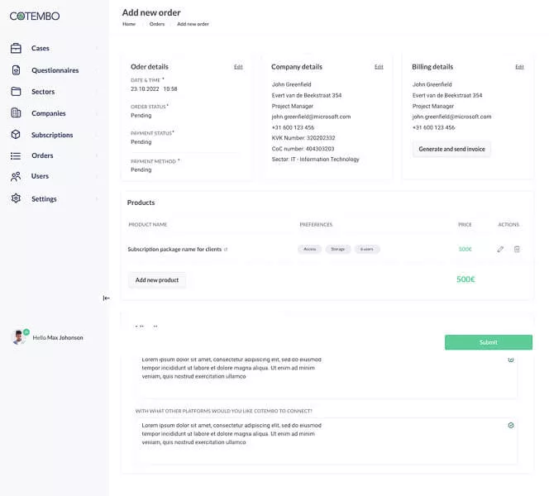Click 'KVK Number: 320202332' in Company details
Screen dimensions: 549x496
(x=303, y=138)
